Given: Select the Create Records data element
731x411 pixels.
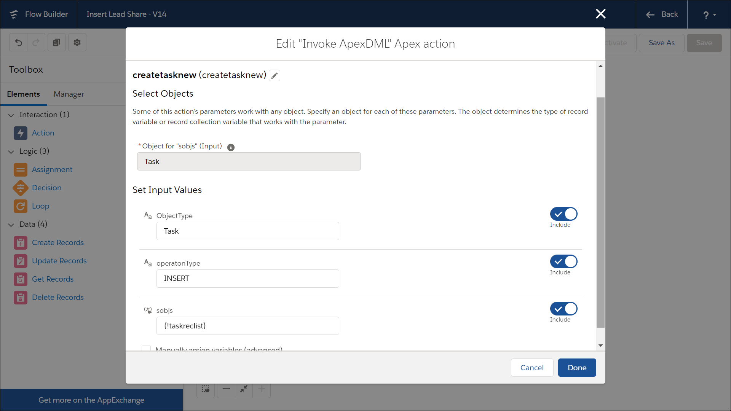Looking at the screenshot, I should (58, 242).
